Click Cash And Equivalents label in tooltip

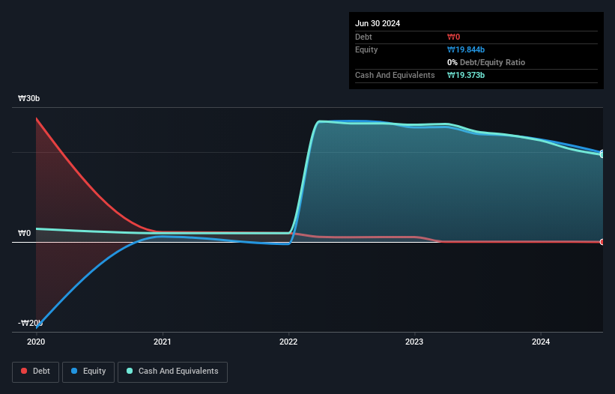(x=395, y=75)
